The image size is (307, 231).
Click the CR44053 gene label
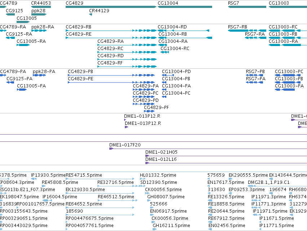(41, 3)
